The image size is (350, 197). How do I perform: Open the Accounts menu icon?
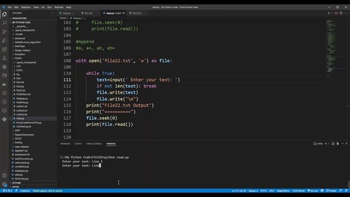click(4, 176)
